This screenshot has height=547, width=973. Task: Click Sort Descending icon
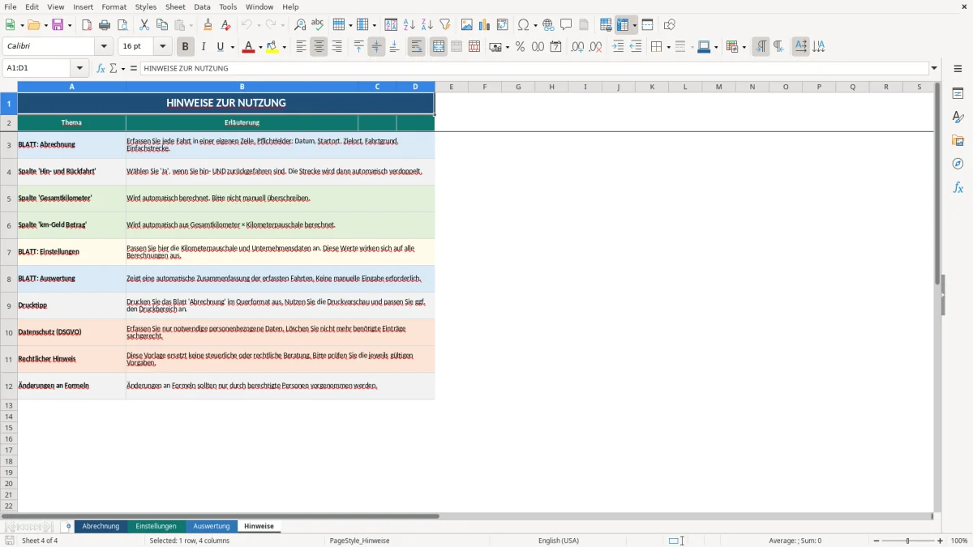click(x=426, y=25)
